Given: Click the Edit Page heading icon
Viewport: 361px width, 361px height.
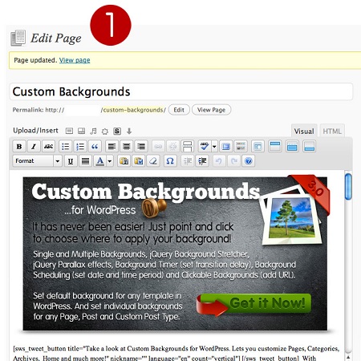Looking at the screenshot, I should (18, 38).
